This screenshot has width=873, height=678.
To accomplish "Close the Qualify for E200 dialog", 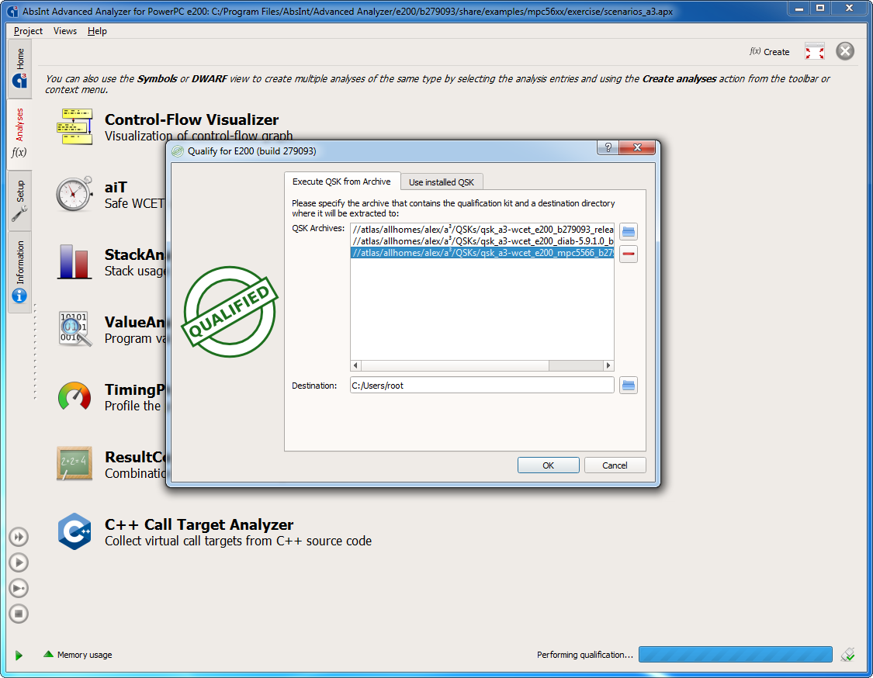I will [637, 147].
